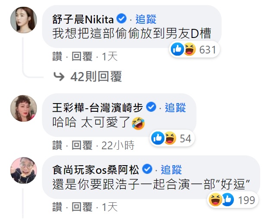Like Nikita's comment with 讚
The height and width of the screenshot is (220, 271).
tap(57, 57)
